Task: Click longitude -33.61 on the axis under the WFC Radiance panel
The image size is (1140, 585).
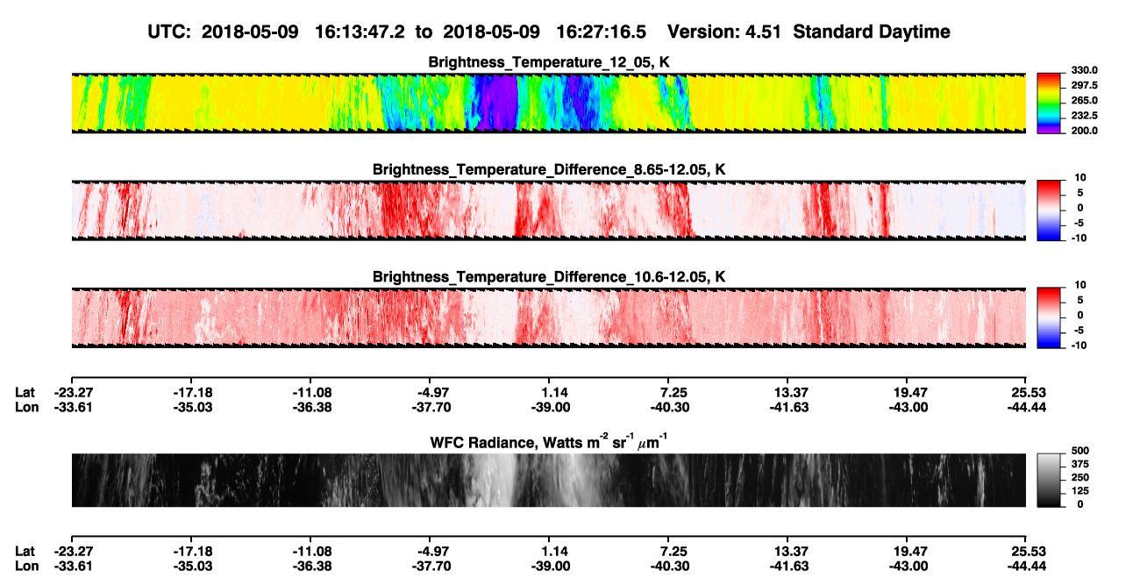Action: (x=74, y=566)
